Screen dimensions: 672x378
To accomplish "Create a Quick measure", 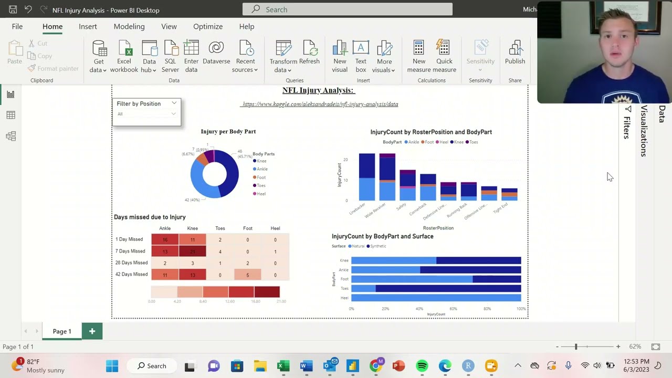I will click(x=444, y=57).
